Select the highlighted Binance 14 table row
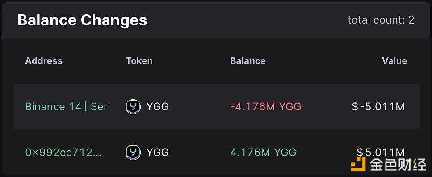The height and width of the screenshot is (177, 432). [216, 106]
